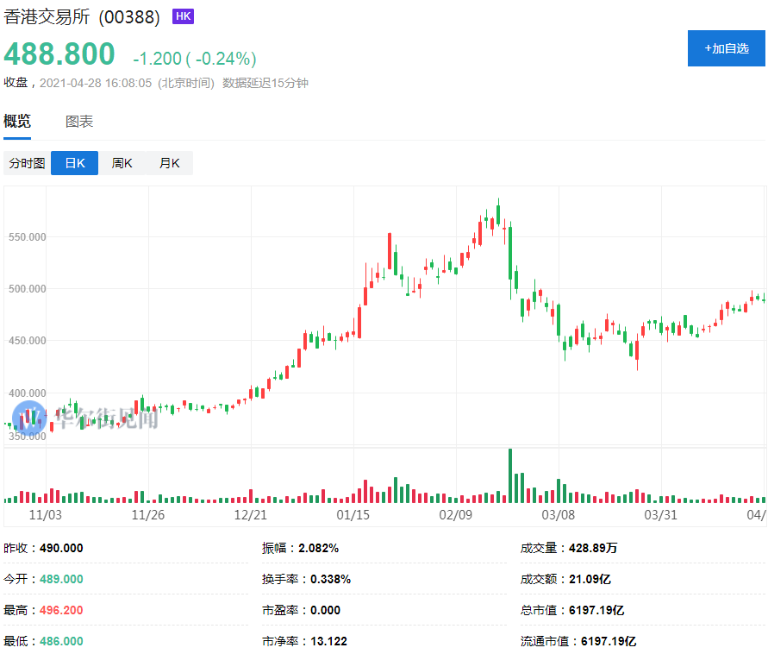Click the 488.800 current price

tap(59, 54)
